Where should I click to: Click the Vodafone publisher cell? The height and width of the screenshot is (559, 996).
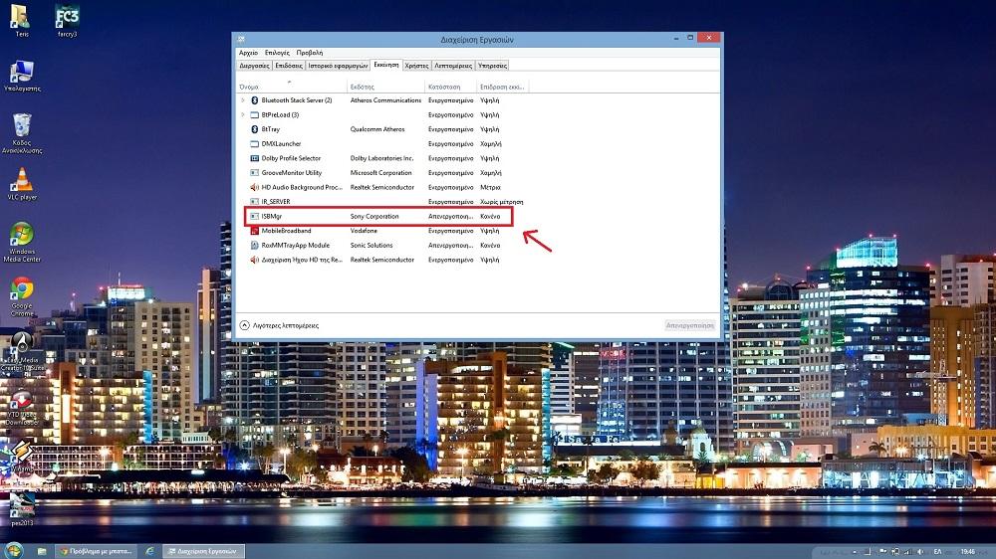[x=364, y=231]
